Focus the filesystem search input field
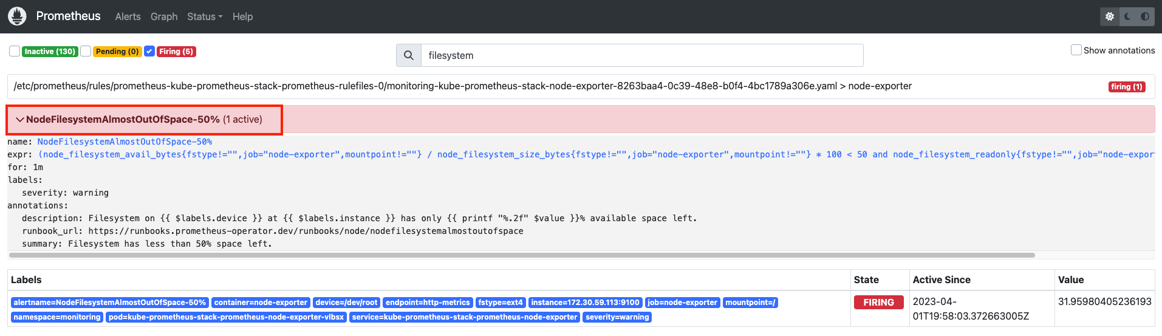The width and height of the screenshot is (1162, 336). (x=642, y=55)
